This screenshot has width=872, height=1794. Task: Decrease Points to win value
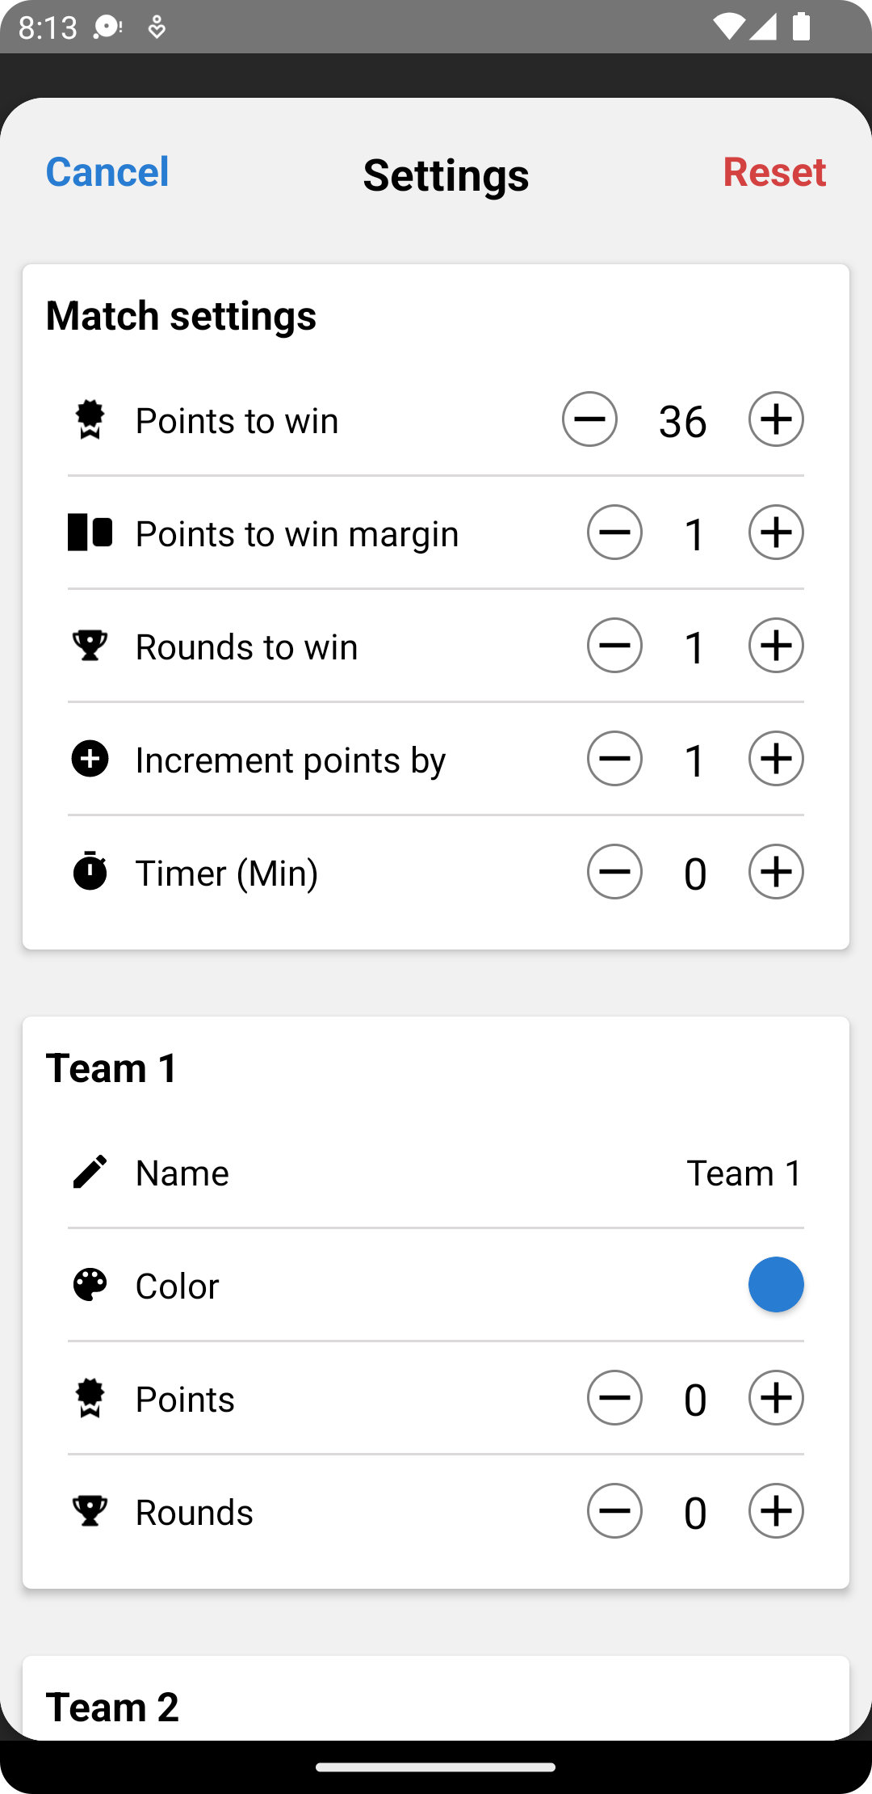pyautogui.click(x=589, y=419)
